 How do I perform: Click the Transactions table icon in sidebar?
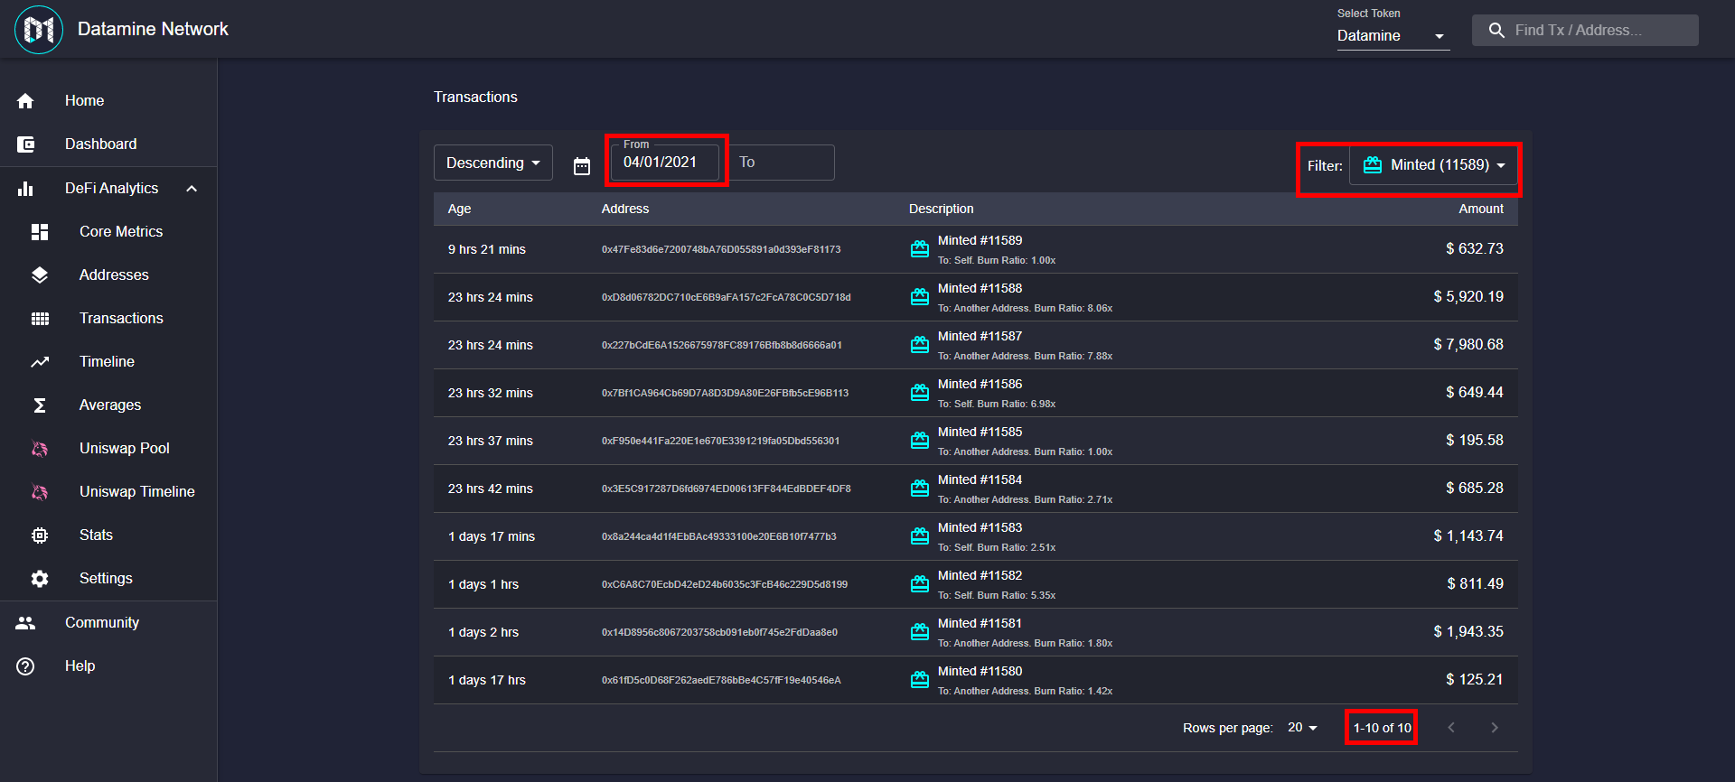[40, 319]
